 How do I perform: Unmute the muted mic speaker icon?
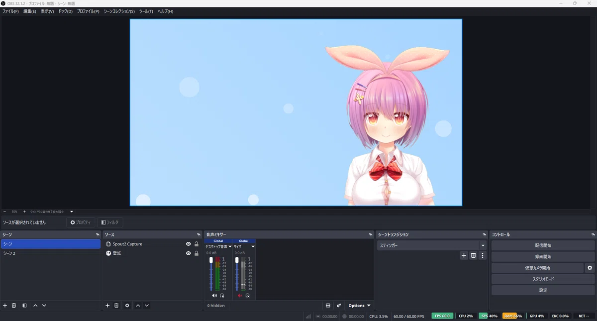coord(240,296)
